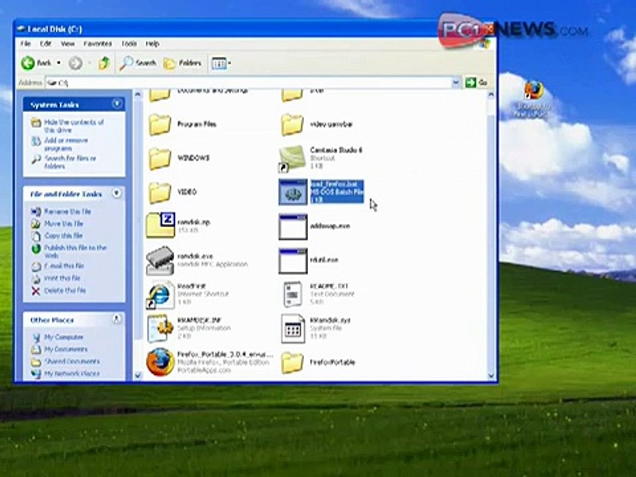Select the second video folder icon
Screen dimensions: 636x477
[292, 124]
